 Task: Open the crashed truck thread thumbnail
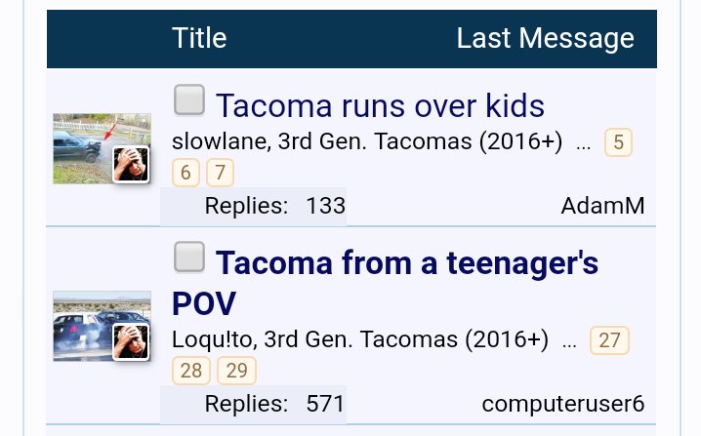point(102,148)
